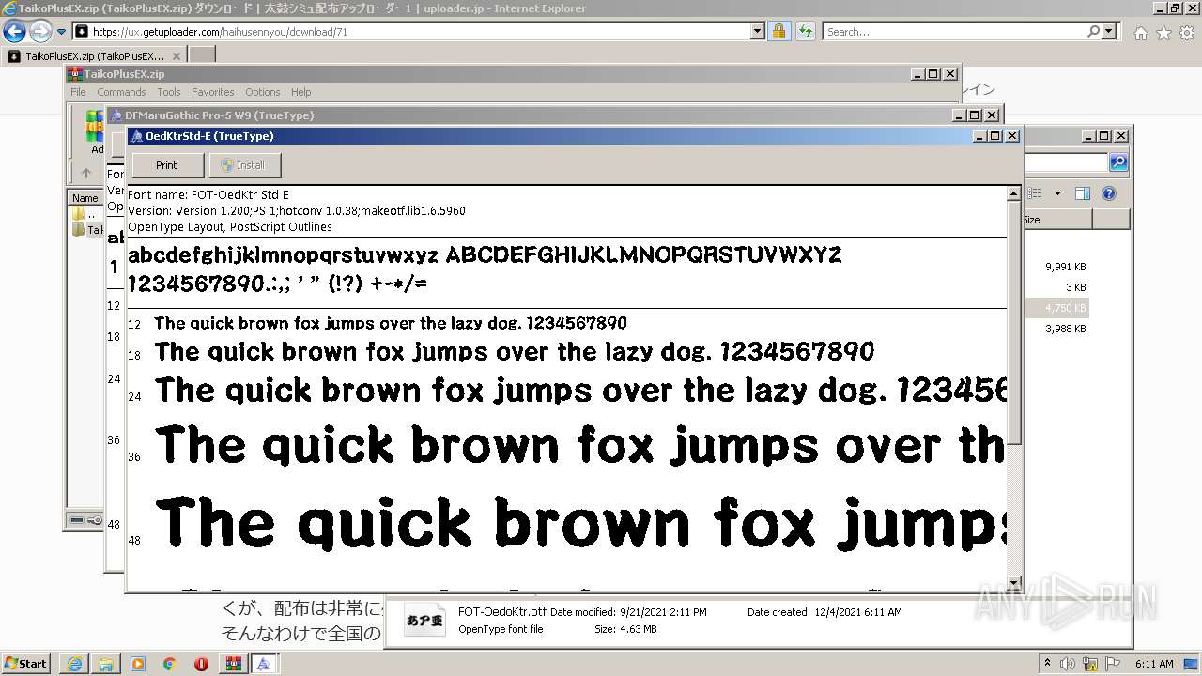
Task: Click Explorer change view icon
Action: coord(1036,193)
